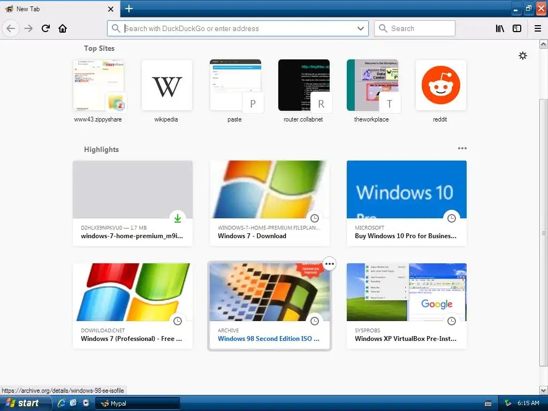Open the home page
Image resolution: width=548 pixels, height=411 pixels.
[x=63, y=28]
